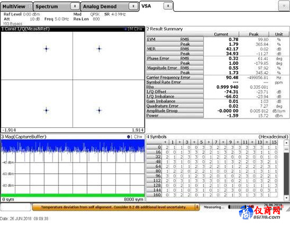Click the symbols table scrollbar thumb
The height and width of the screenshot is (226, 290).
[287, 149]
